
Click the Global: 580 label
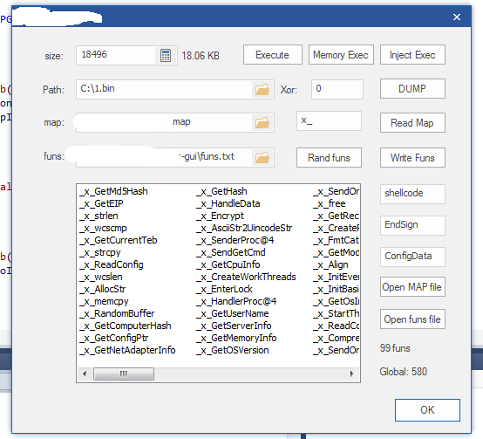coord(404,372)
